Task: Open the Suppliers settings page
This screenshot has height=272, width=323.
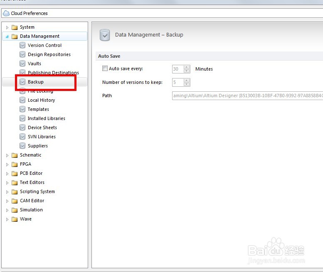Action: point(38,146)
